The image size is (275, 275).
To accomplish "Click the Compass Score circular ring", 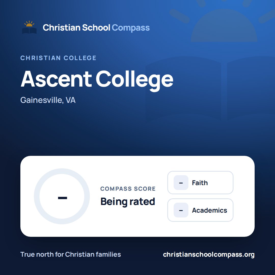I will coord(62,196).
